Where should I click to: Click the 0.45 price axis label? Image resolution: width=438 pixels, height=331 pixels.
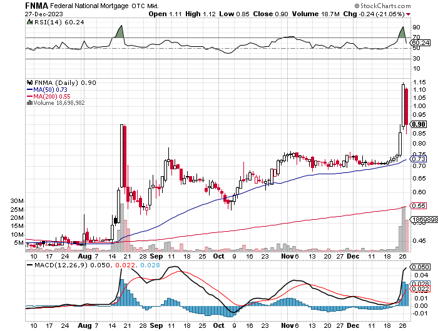click(419, 240)
